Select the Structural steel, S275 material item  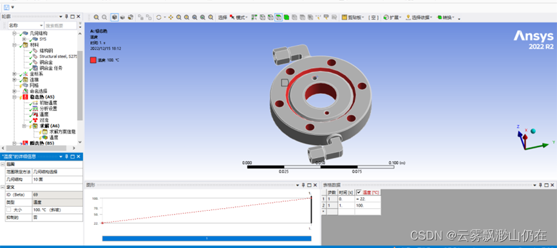click(x=58, y=57)
